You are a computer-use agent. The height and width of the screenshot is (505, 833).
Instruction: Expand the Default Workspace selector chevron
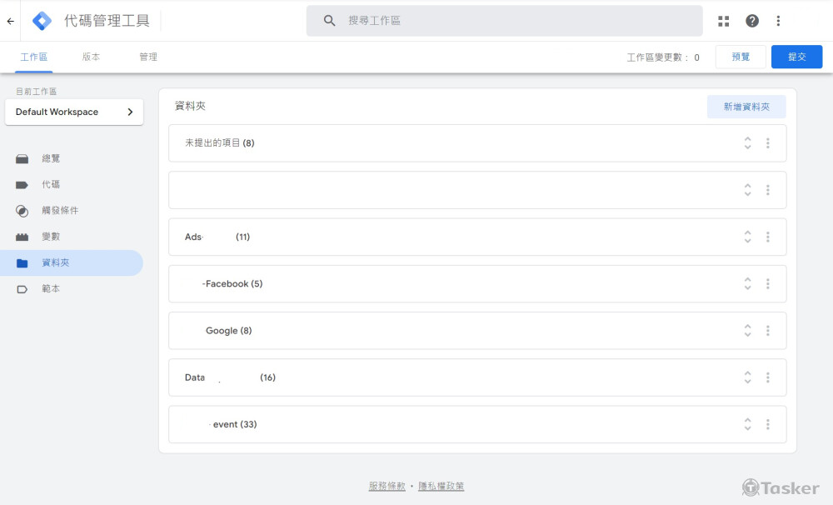pyautogui.click(x=130, y=111)
